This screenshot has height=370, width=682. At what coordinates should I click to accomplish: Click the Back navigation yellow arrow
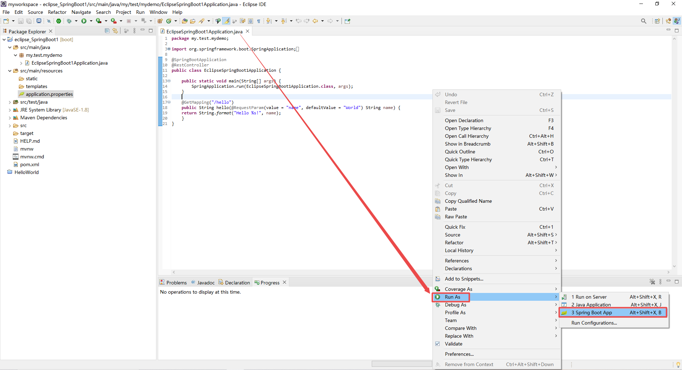tap(315, 21)
